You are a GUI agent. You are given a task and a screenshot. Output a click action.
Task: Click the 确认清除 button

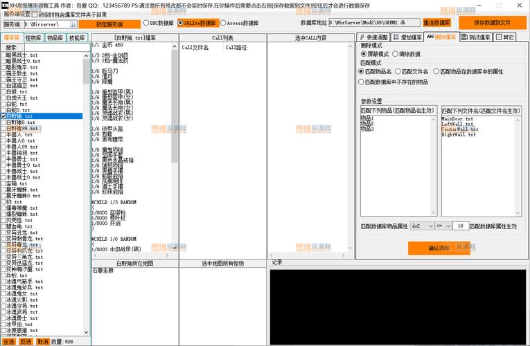click(439, 248)
